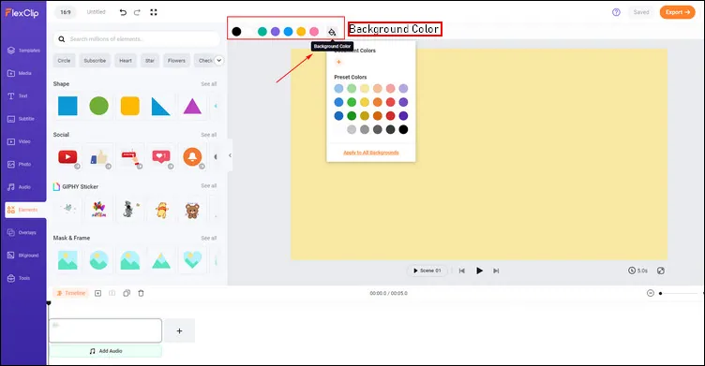Change the 5.0s scene duration
705x366 pixels.
pos(638,271)
